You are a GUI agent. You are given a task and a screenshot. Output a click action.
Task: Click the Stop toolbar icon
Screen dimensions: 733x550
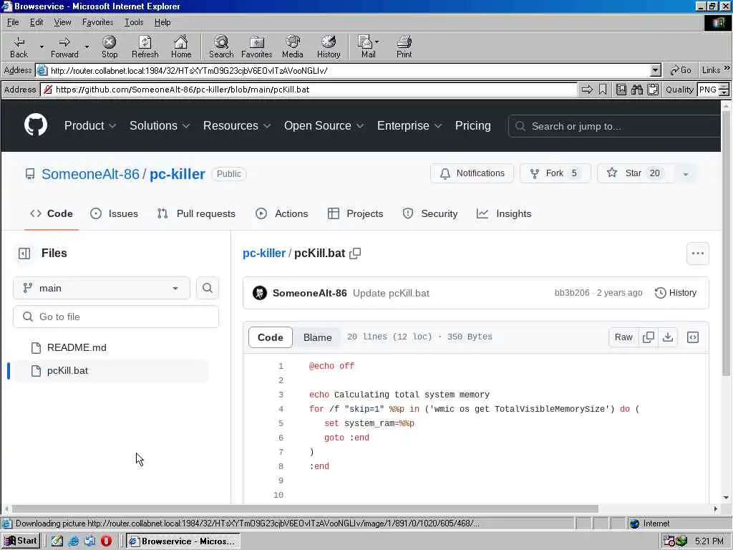(x=110, y=47)
